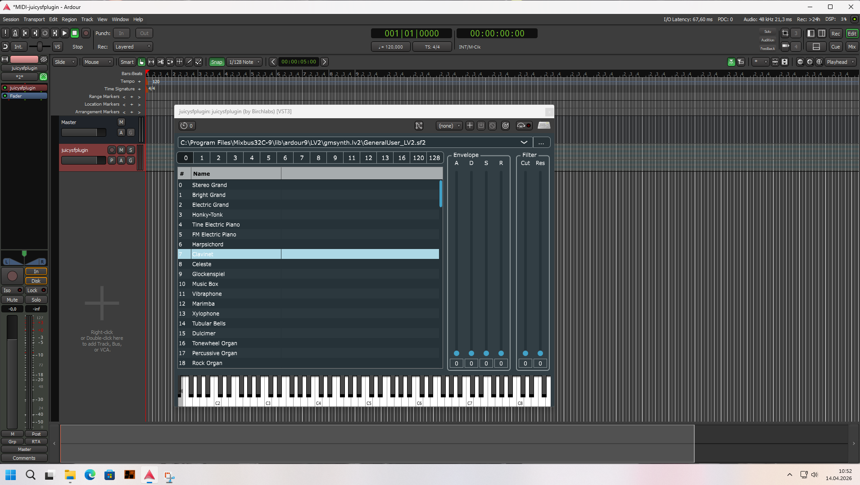The width and height of the screenshot is (860, 485).
Task: Open the Rec mode Layered dropdown
Action: point(133,47)
